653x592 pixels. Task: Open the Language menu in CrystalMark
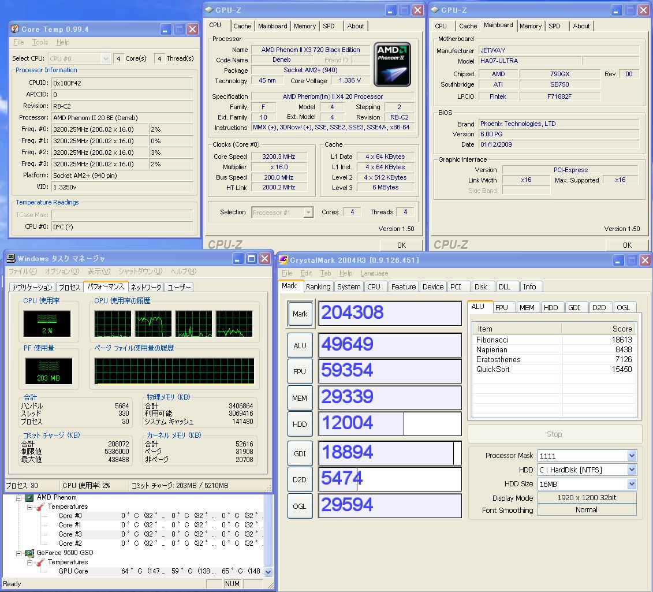pyautogui.click(x=374, y=273)
